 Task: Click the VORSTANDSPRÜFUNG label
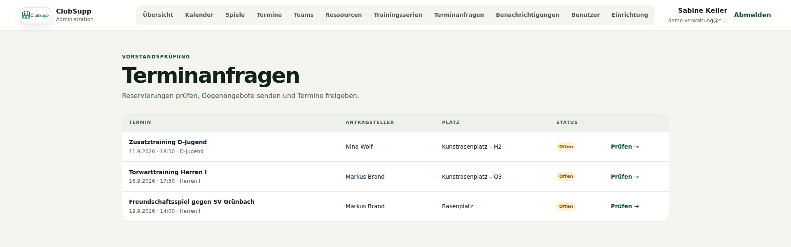156,57
